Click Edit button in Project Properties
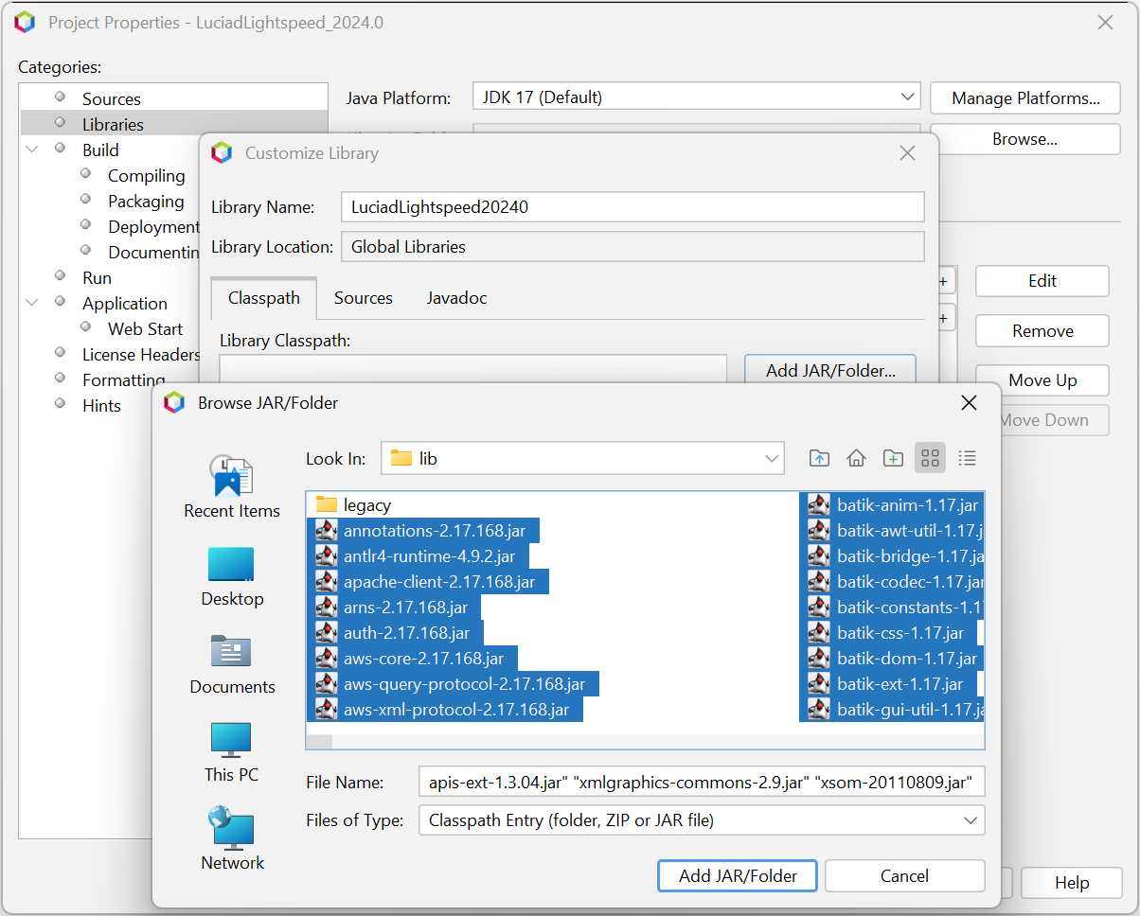The image size is (1140, 916). 1042,281
